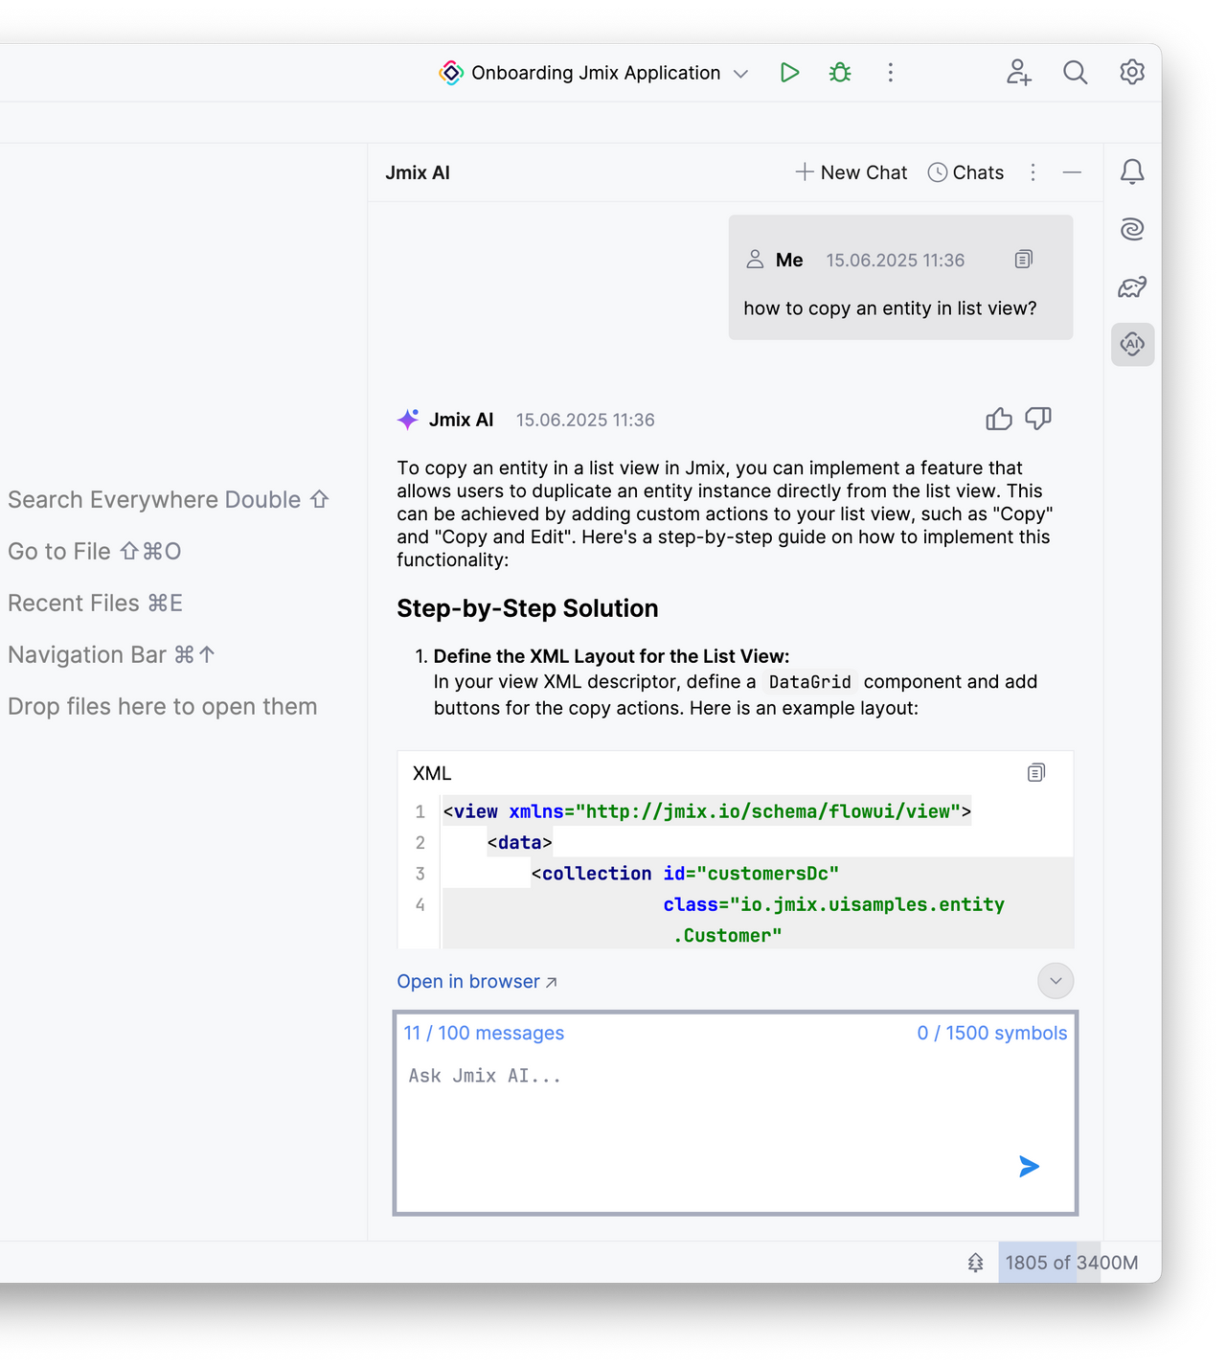1226x1368 pixels.
Task: Open the example in browser
Action: [x=468, y=981]
